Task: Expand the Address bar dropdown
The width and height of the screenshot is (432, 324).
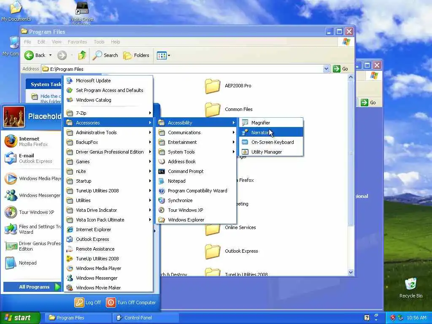Action: pos(326,69)
